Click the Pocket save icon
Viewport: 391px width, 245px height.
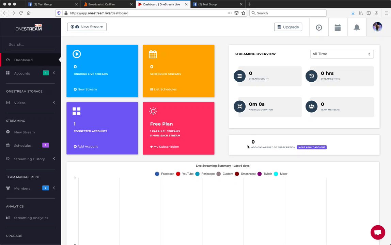236,13
